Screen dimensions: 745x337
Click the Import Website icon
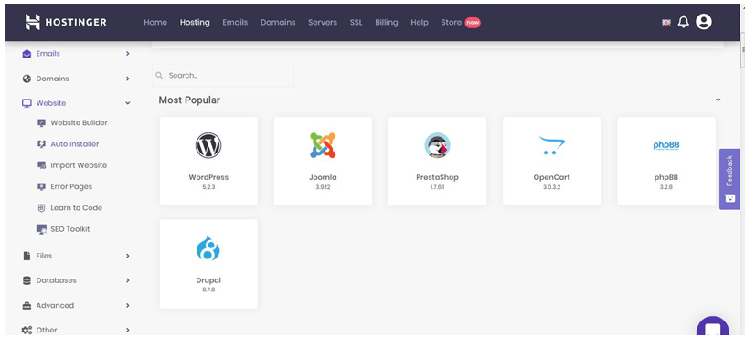(42, 165)
